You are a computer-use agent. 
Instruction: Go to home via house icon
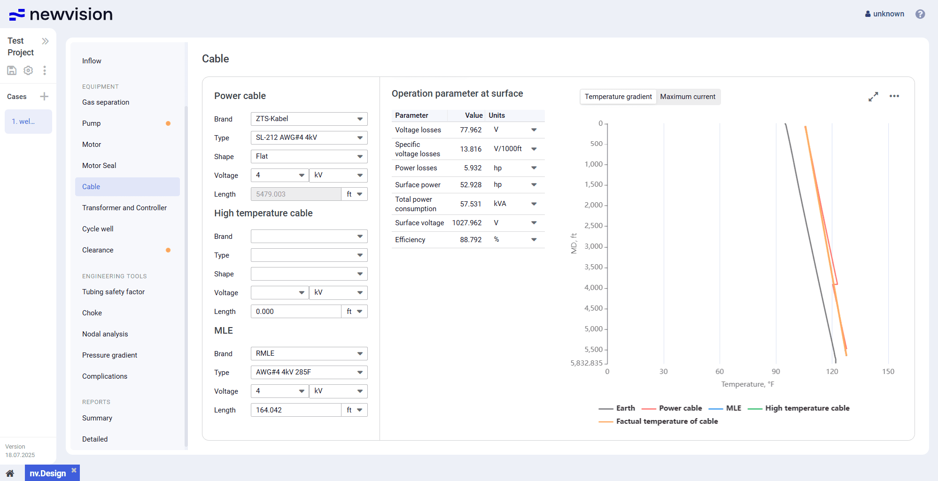[10, 473]
